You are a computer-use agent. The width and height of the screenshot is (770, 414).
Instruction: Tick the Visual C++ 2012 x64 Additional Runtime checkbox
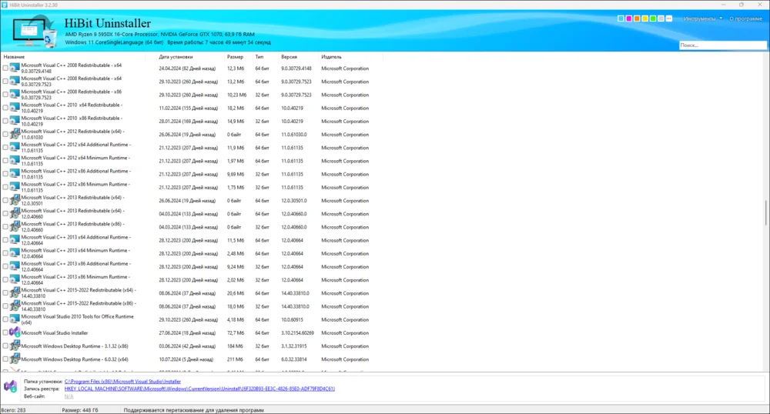pos(5,148)
